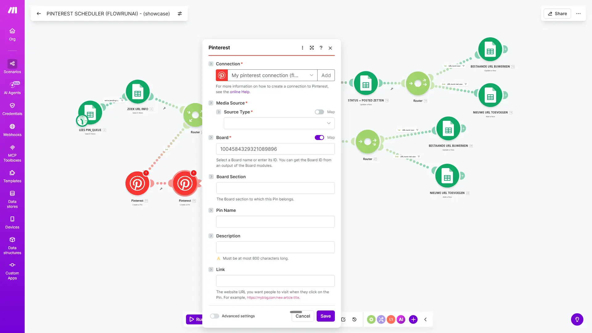
Task: Click the Board ID input field
Action: pos(275,149)
